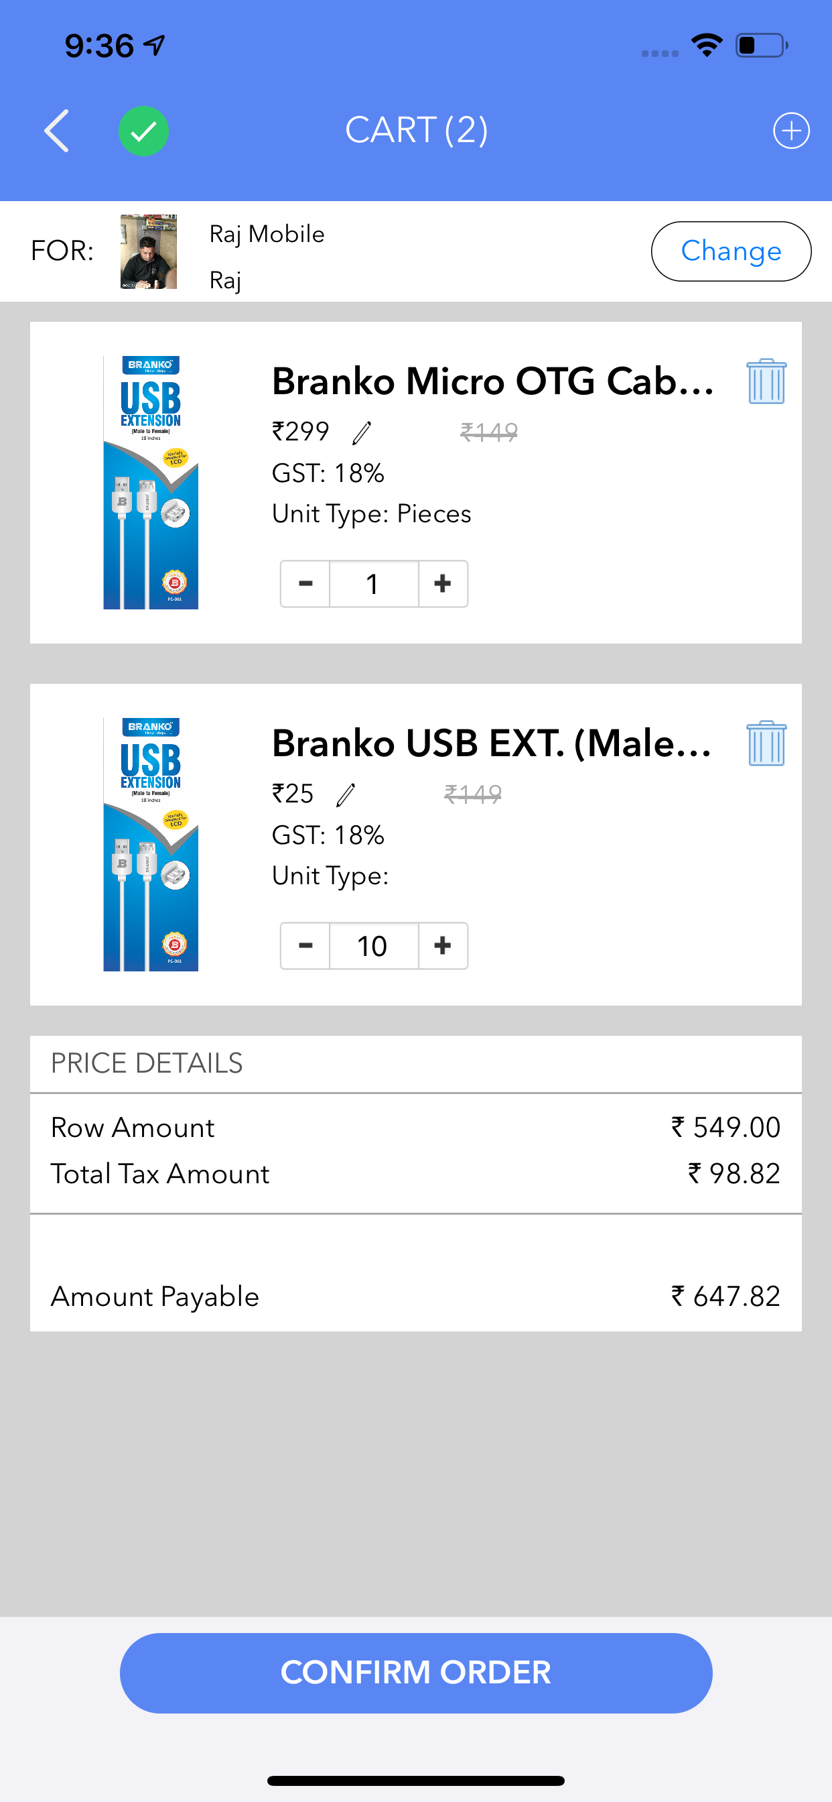Select the quantity field showing 1
Screen dimensions: 832x1802
[374, 583]
